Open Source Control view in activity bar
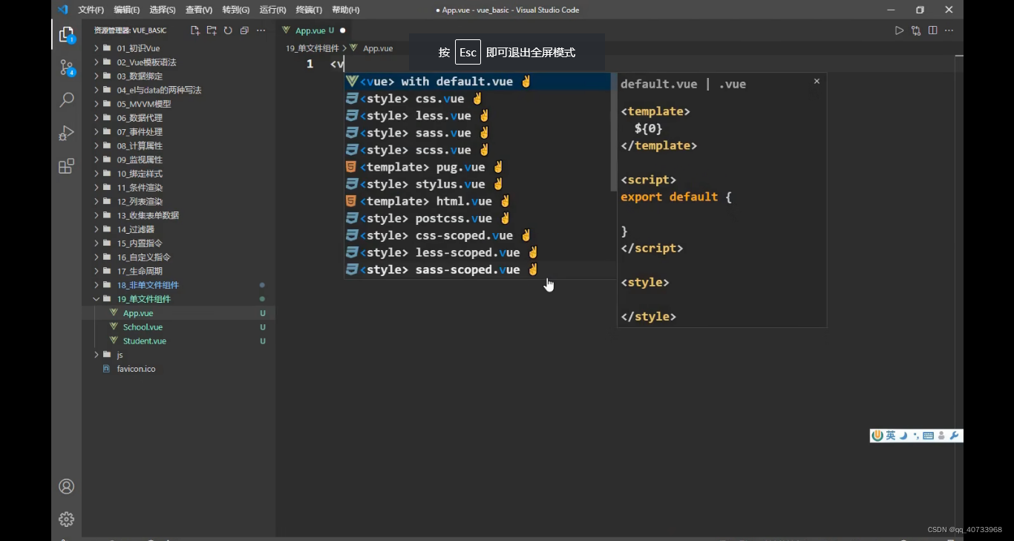The image size is (1014, 541). [x=66, y=68]
